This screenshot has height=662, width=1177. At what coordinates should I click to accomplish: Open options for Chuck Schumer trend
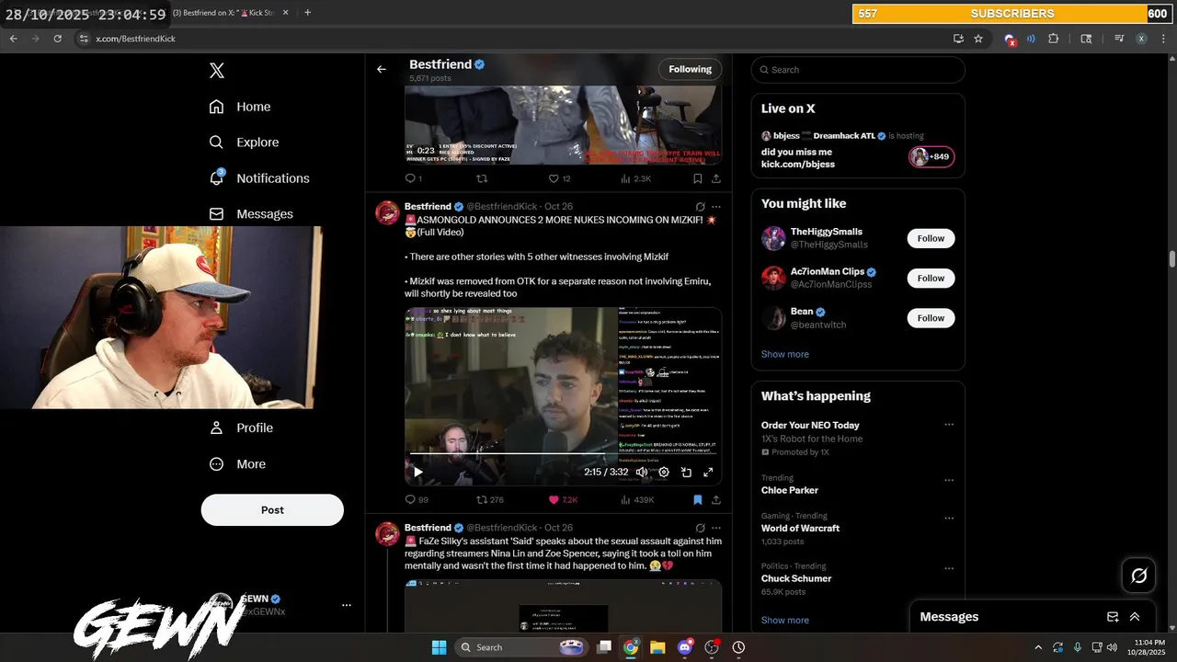click(x=949, y=568)
